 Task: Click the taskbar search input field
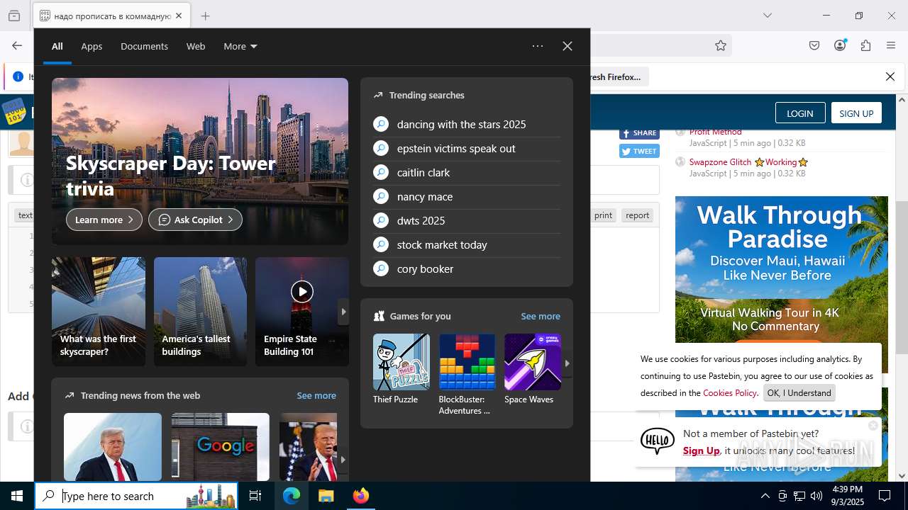point(136,496)
